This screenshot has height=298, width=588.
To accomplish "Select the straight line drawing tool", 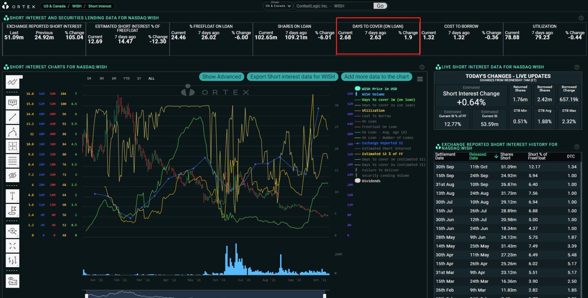I will (12, 117).
